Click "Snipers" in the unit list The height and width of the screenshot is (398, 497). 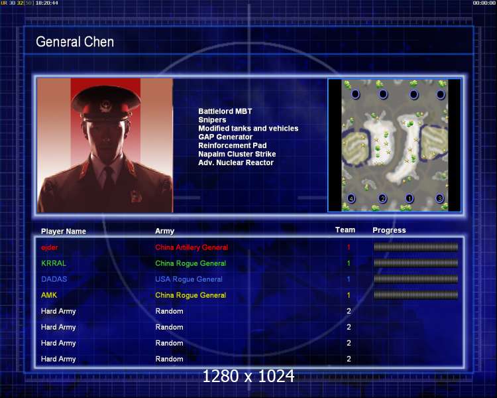tap(212, 120)
